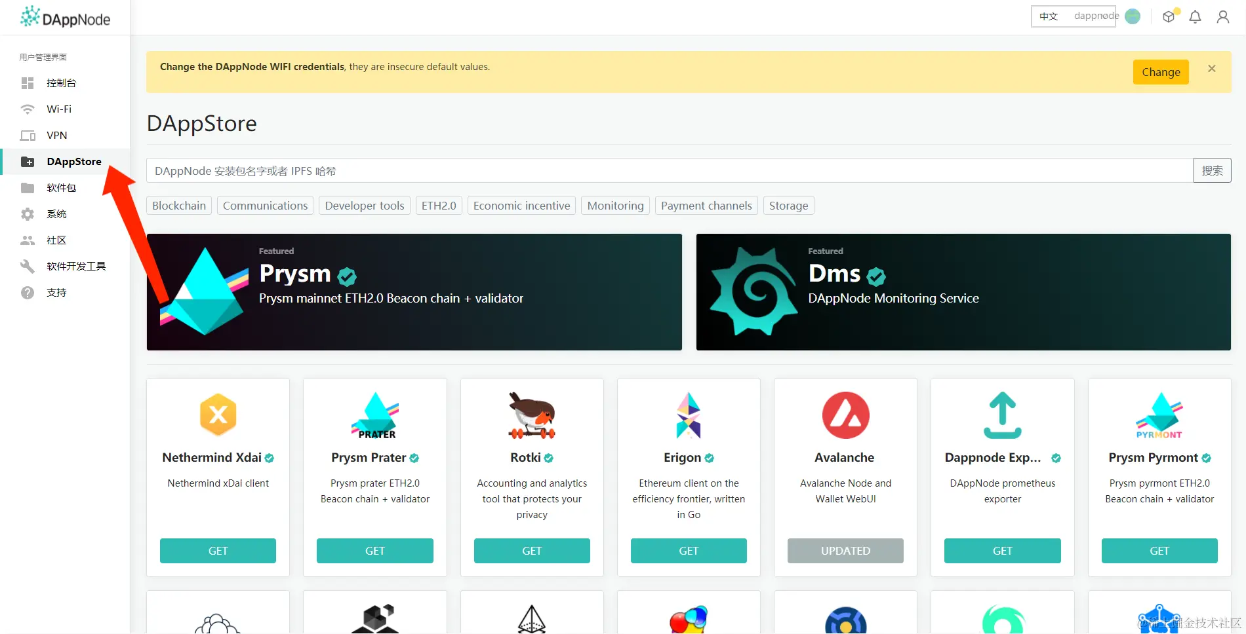Open the chain status cube icon

pyautogui.click(x=1169, y=16)
